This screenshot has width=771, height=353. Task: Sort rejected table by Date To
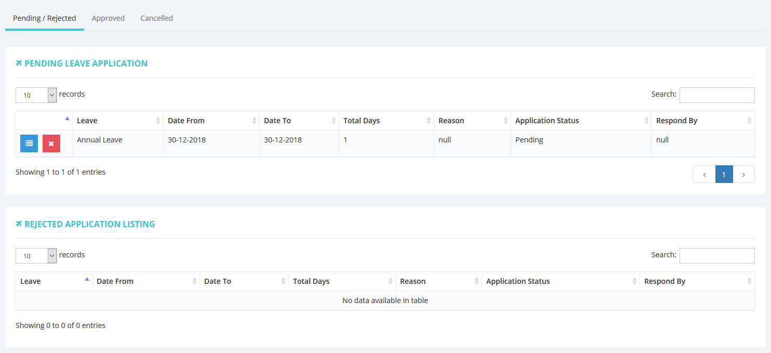coord(244,281)
